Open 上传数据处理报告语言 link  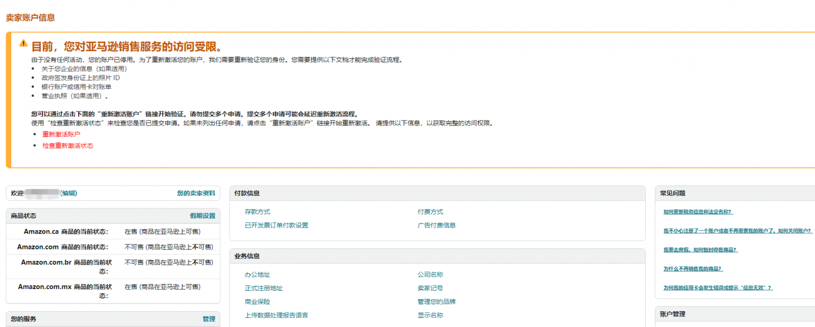276,315
